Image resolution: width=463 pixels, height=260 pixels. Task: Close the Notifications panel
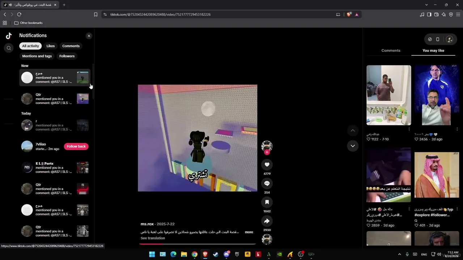coord(89,36)
